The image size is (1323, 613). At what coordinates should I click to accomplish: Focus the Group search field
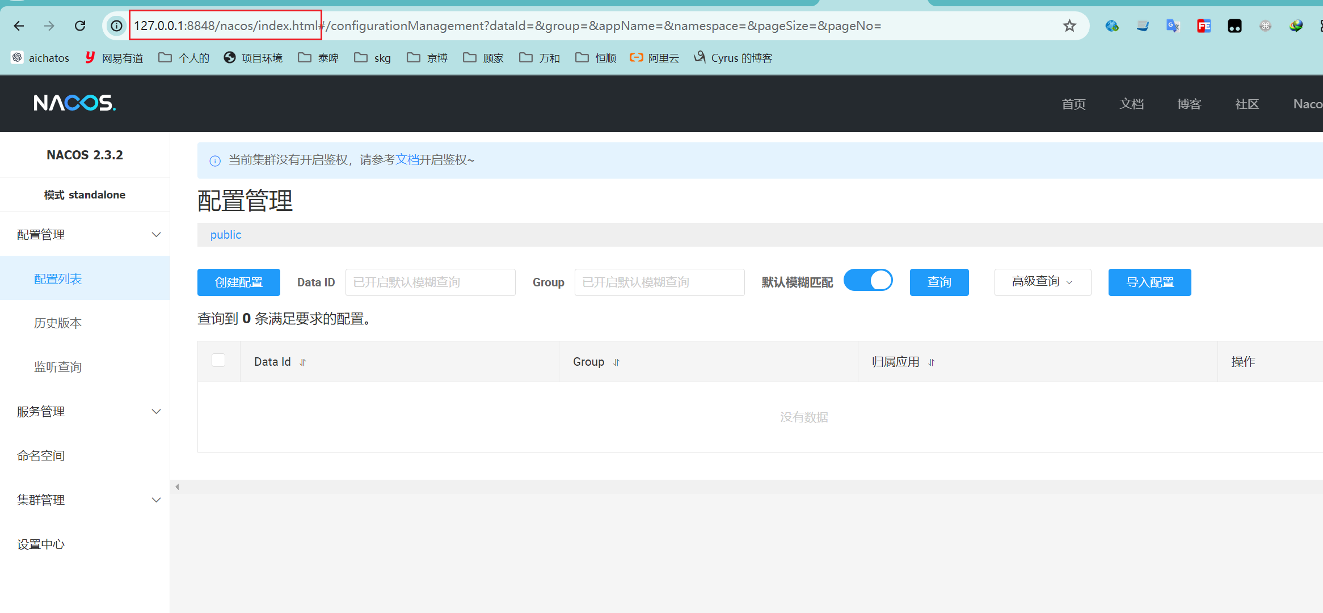click(x=659, y=282)
